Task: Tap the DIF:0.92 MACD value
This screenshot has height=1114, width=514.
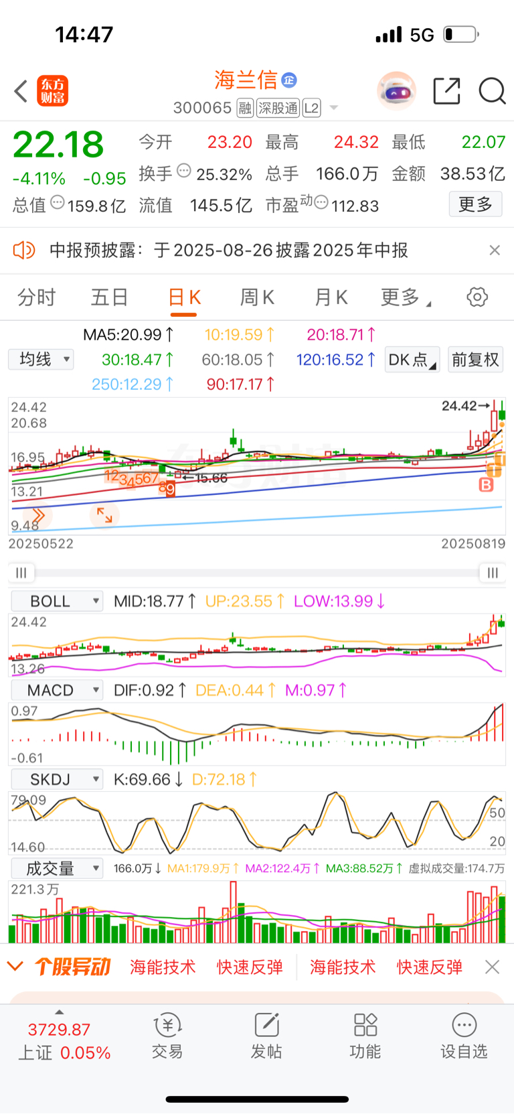Action: coord(150,690)
